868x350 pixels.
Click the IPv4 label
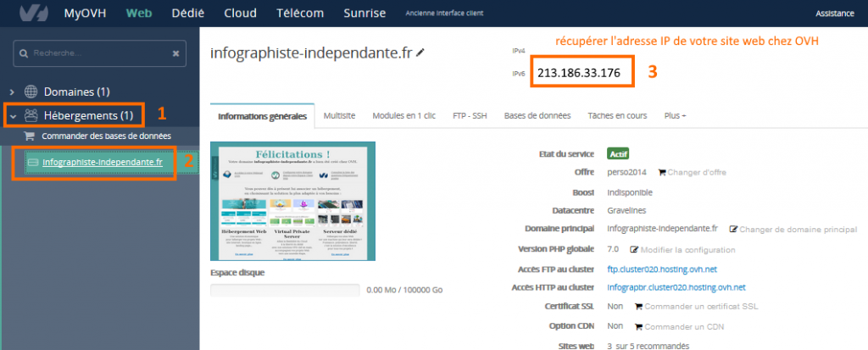518,50
